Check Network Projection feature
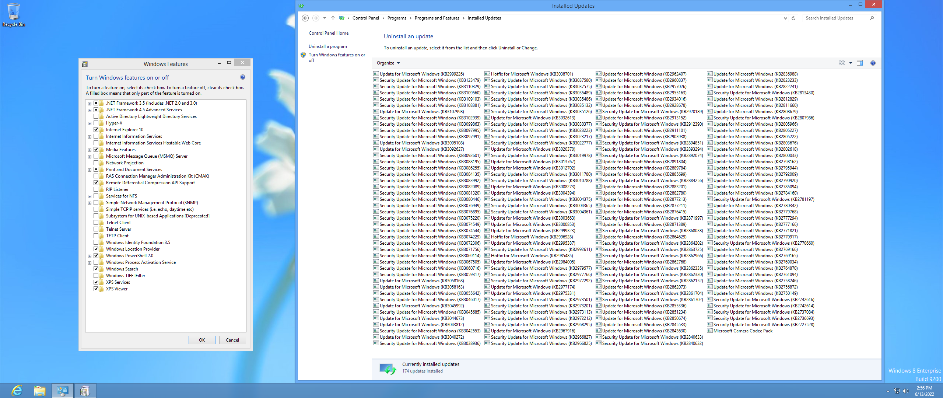Screen dimensions: 943x398 96,163
